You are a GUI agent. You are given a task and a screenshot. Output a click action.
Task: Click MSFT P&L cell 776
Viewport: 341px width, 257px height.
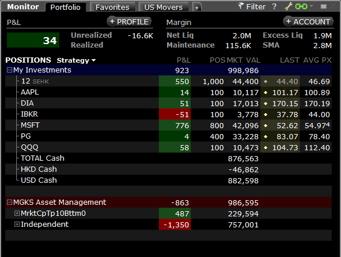click(175, 125)
